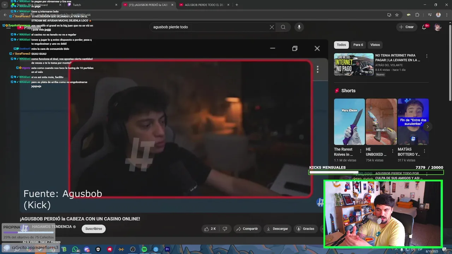Click the Descargar download button
The width and height of the screenshot is (452, 254).
click(277, 229)
